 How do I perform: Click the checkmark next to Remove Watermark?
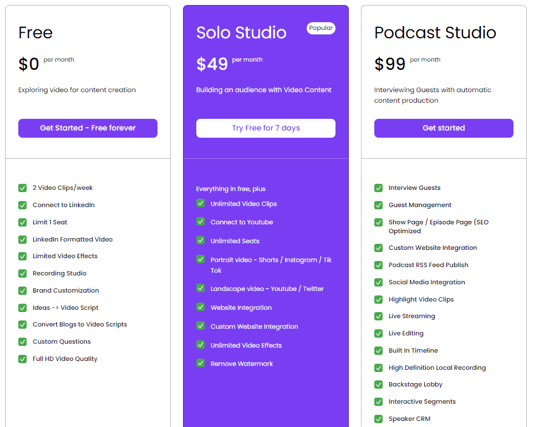201,363
